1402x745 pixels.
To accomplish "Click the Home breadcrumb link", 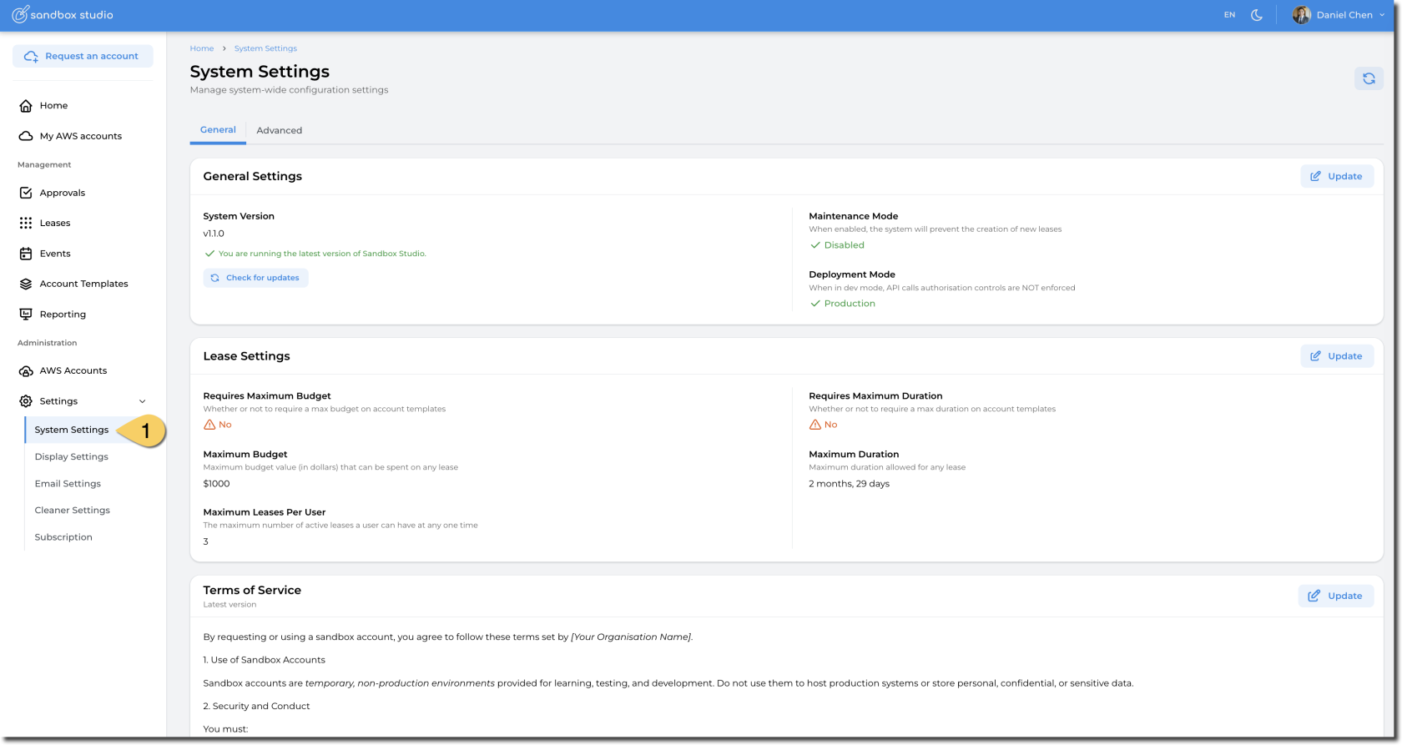I will pos(201,48).
